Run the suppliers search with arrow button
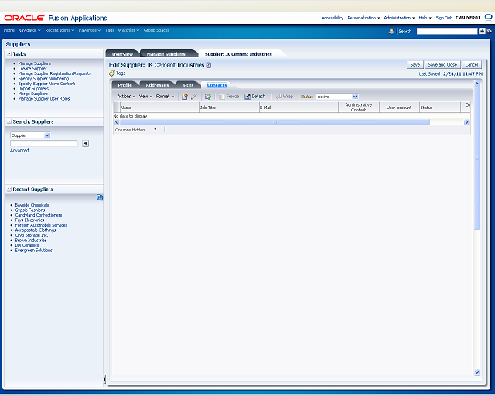Viewport: 495px width, 396px height. [x=85, y=143]
